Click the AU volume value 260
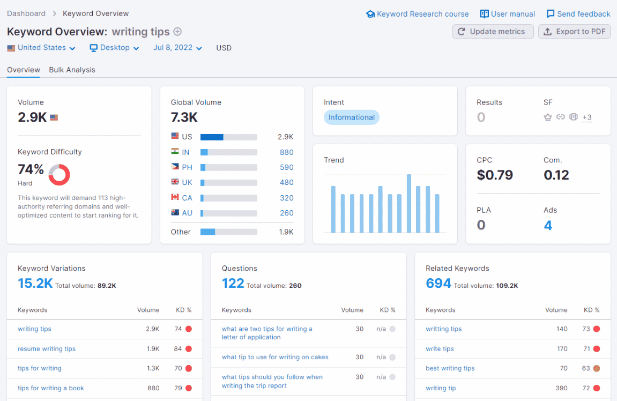 click(x=286, y=213)
